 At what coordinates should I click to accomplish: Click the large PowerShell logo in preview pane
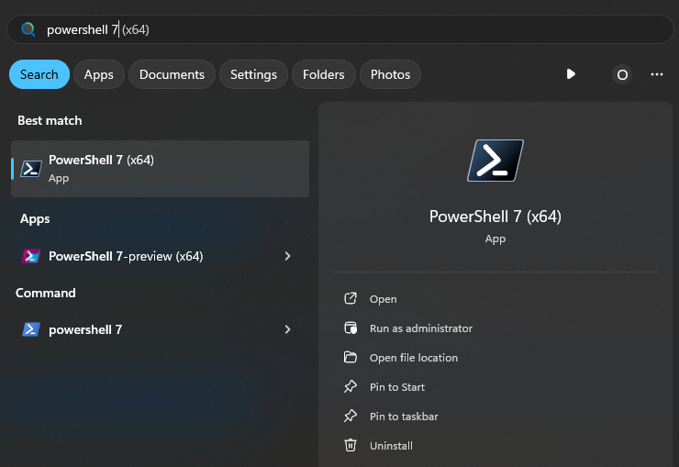[495, 161]
